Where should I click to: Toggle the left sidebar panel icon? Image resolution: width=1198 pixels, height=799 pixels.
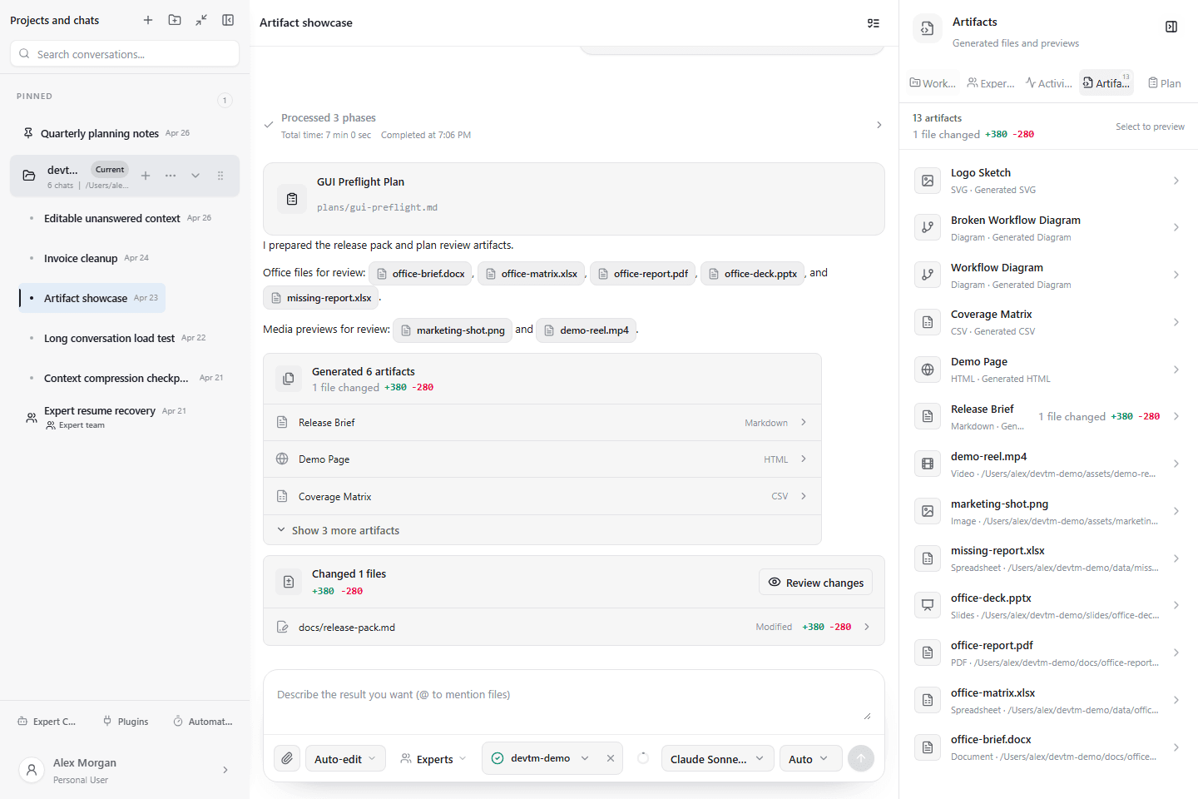(x=228, y=20)
